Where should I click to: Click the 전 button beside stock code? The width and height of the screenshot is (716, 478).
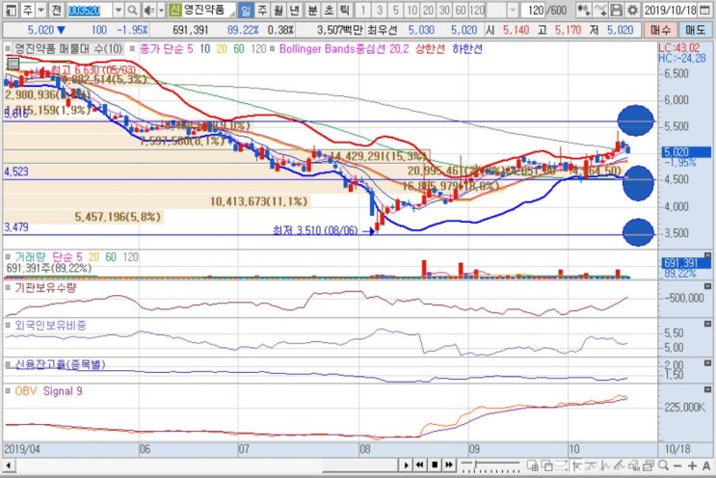click(x=56, y=10)
